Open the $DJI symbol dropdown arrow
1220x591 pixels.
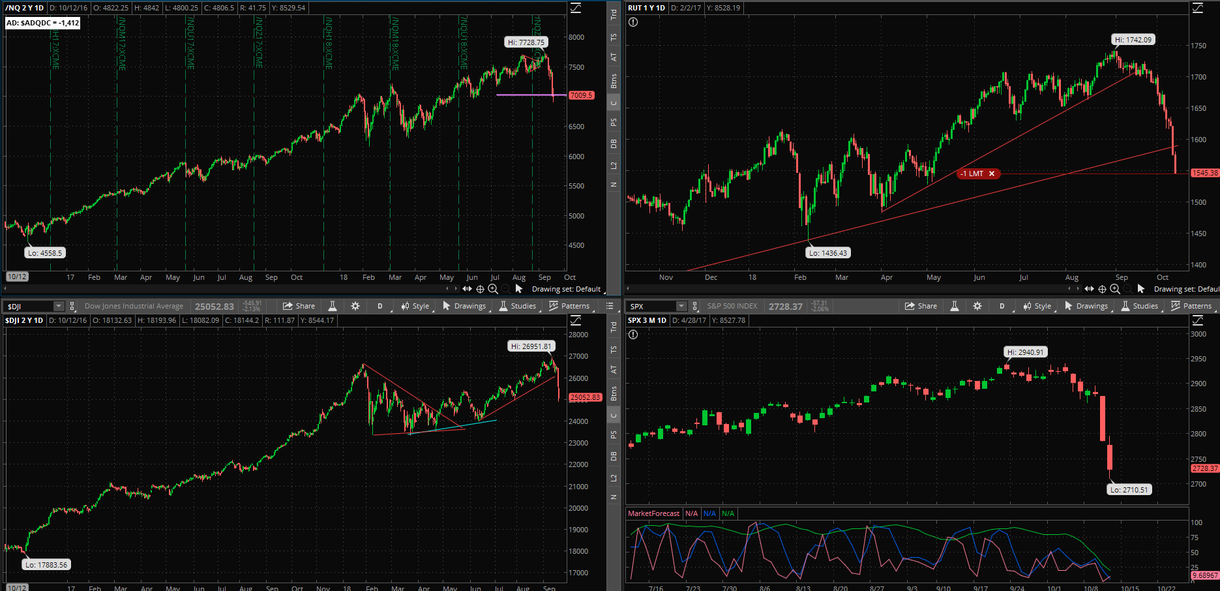pos(59,306)
